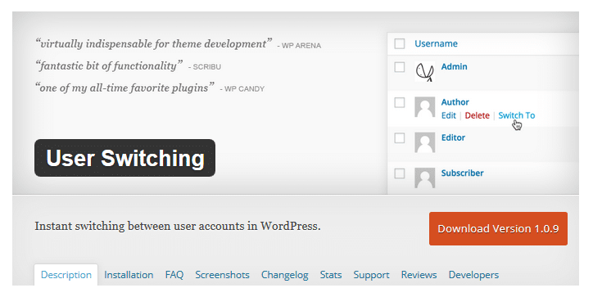The height and width of the screenshot is (297, 593).
Task: Click the Subscriber user avatar icon
Action: 425,178
